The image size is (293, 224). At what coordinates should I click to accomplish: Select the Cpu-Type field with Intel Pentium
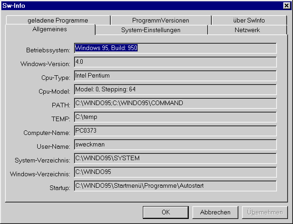[175, 76]
